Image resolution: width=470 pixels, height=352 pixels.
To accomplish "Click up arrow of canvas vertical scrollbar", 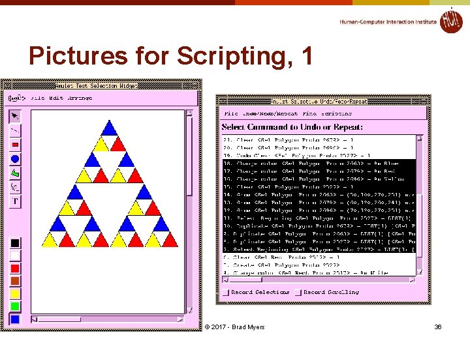I will (189, 113).
